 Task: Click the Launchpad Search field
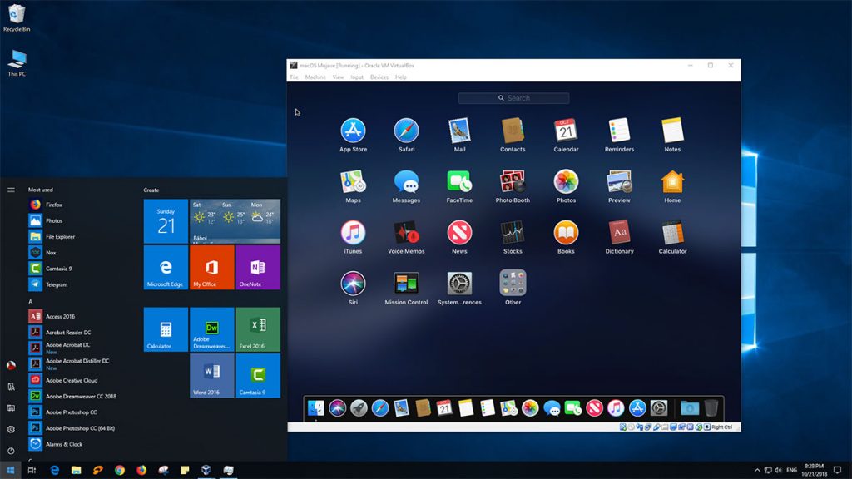click(513, 98)
